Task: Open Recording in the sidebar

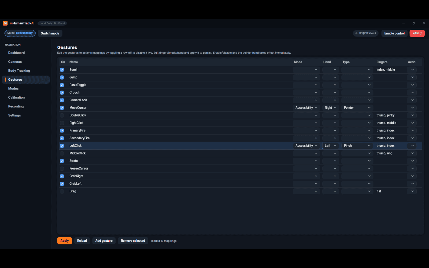Action: coord(26,106)
